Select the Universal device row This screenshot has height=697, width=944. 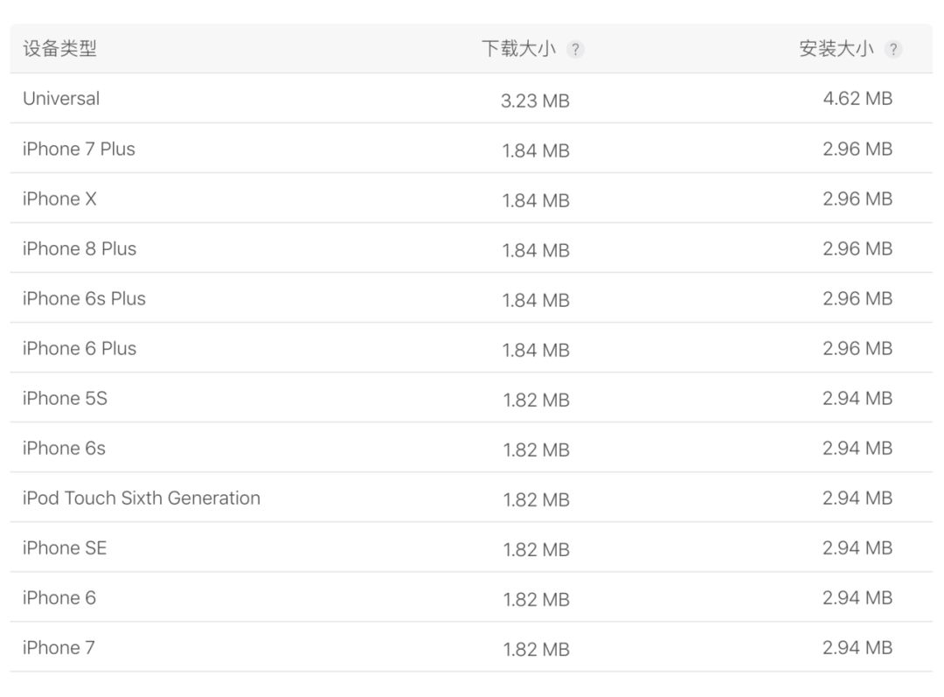point(61,99)
